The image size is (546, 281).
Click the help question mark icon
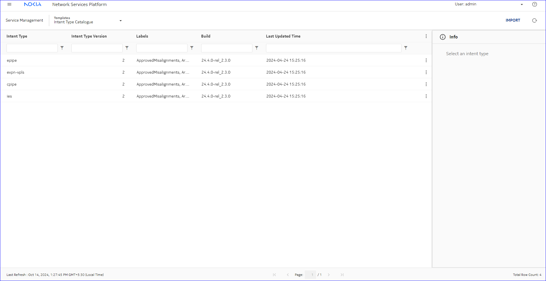[535, 4]
